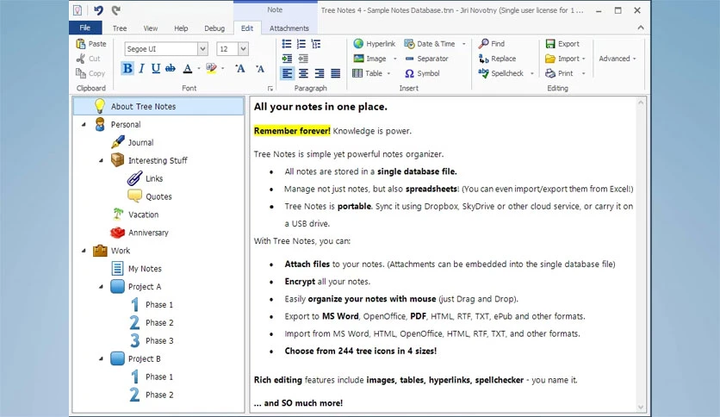Increase paragraph indent
The image size is (720, 417).
click(287, 59)
